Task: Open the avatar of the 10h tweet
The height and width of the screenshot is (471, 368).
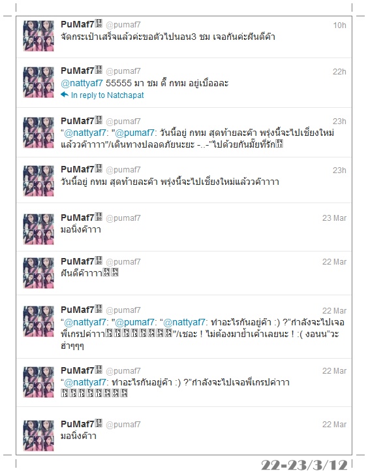Action: (x=38, y=36)
